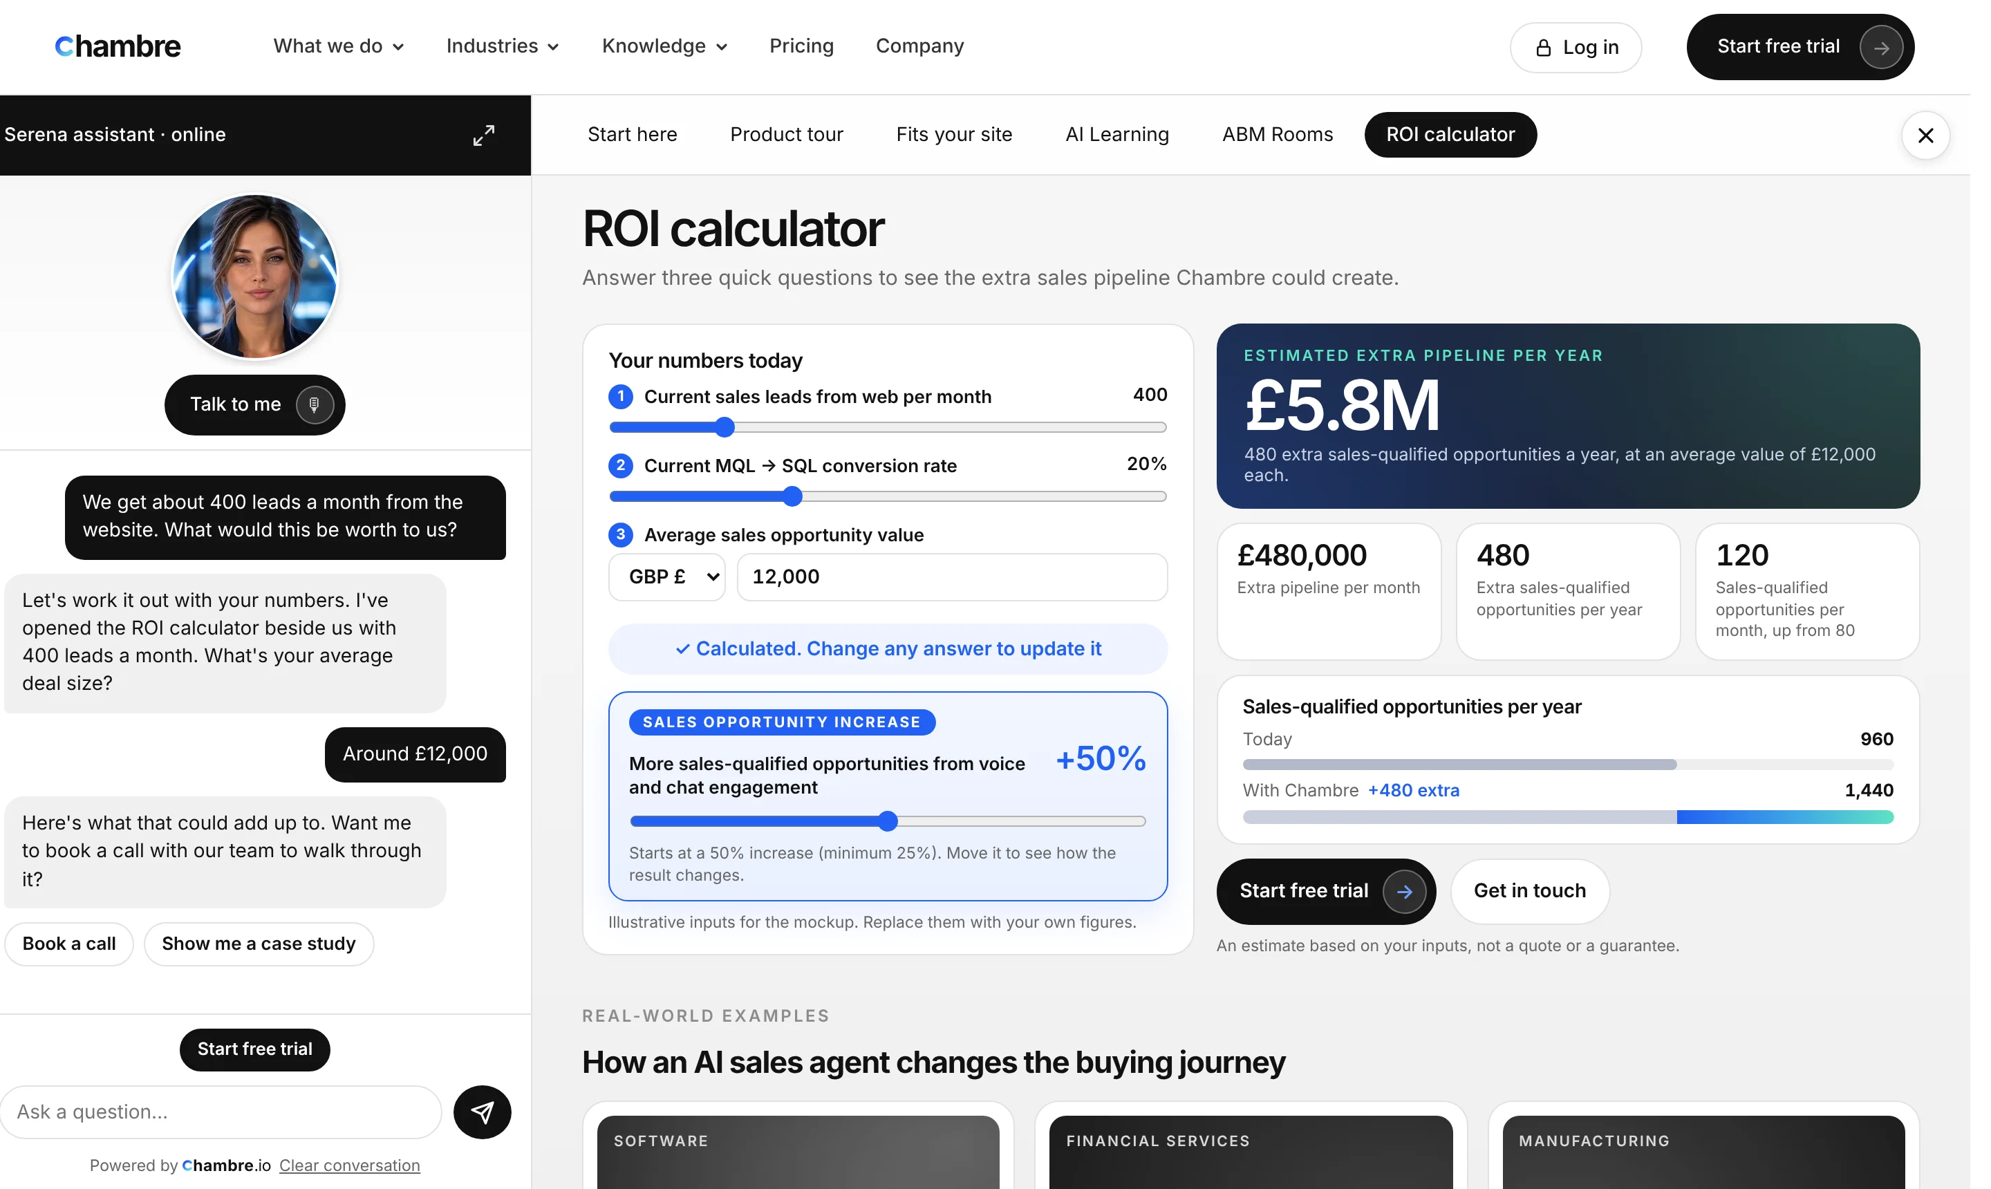1991x1189 pixels.
Task: Open the Industries dropdown menu
Action: point(503,46)
